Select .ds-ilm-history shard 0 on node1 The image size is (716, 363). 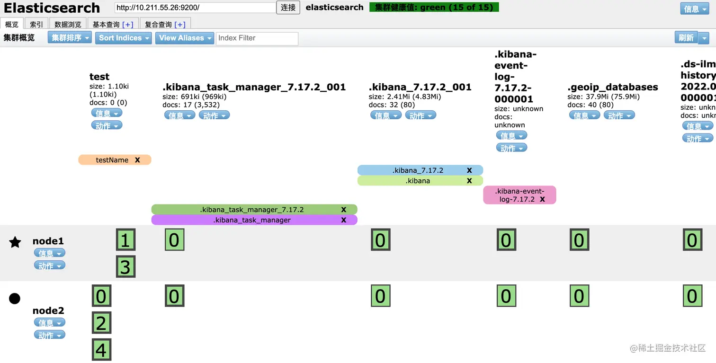pyautogui.click(x=692, y=240)
